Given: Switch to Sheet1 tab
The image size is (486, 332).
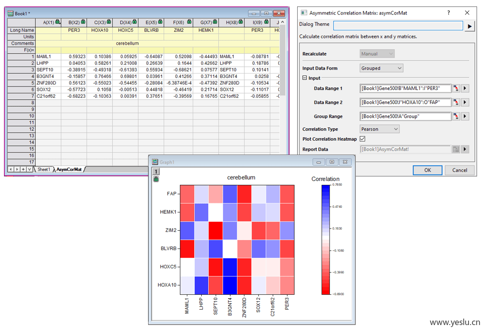Looking at the screenshot, I should 43,169.
